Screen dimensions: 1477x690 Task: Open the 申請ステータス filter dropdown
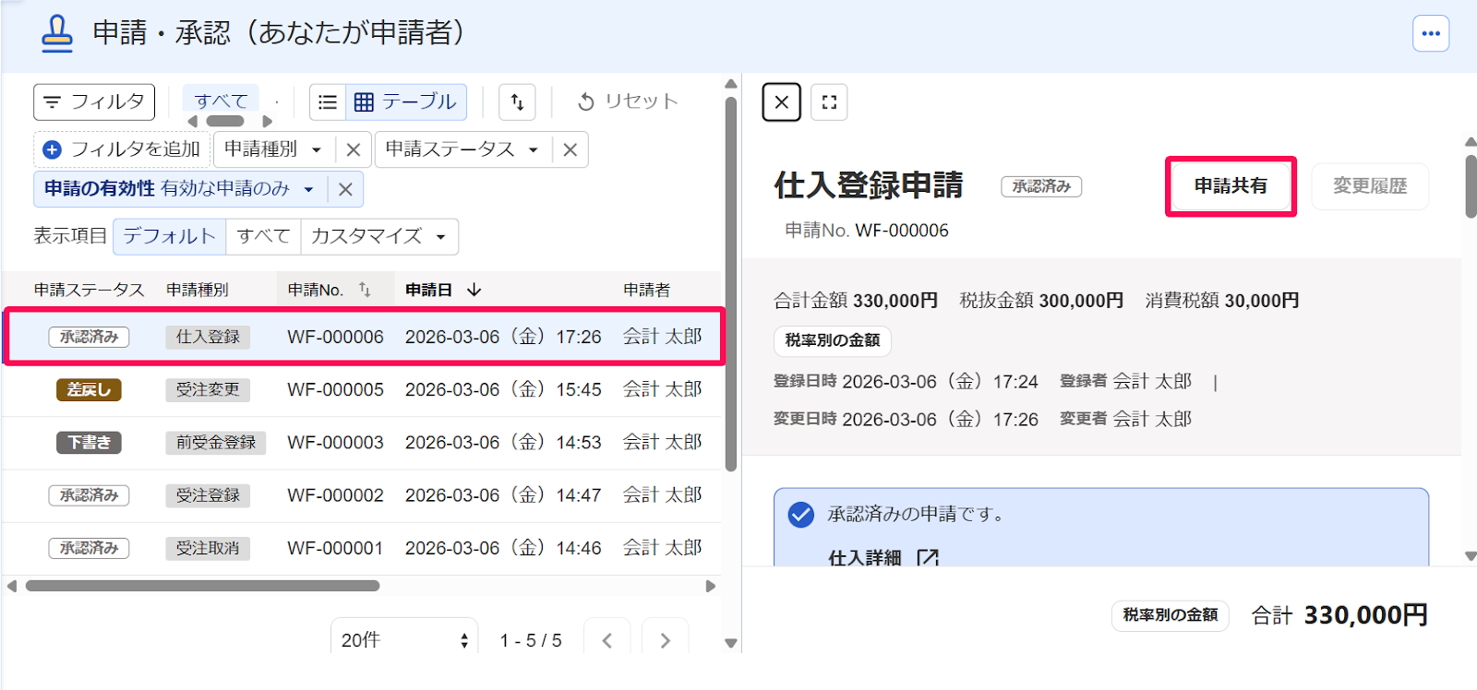[462, 149]
